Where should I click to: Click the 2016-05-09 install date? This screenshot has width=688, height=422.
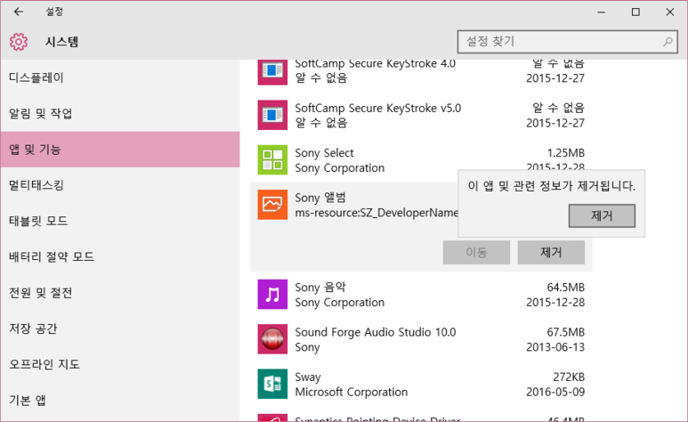(555, 392)
